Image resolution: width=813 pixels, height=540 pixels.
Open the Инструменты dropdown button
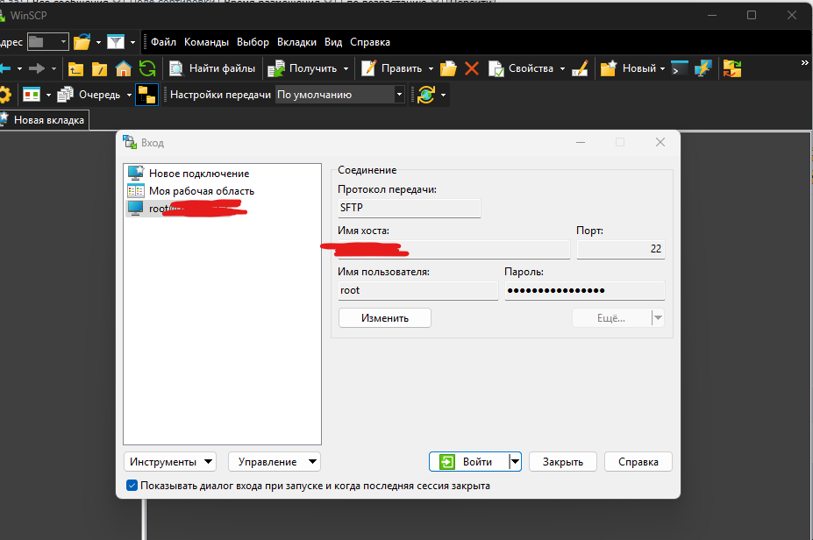170,462
